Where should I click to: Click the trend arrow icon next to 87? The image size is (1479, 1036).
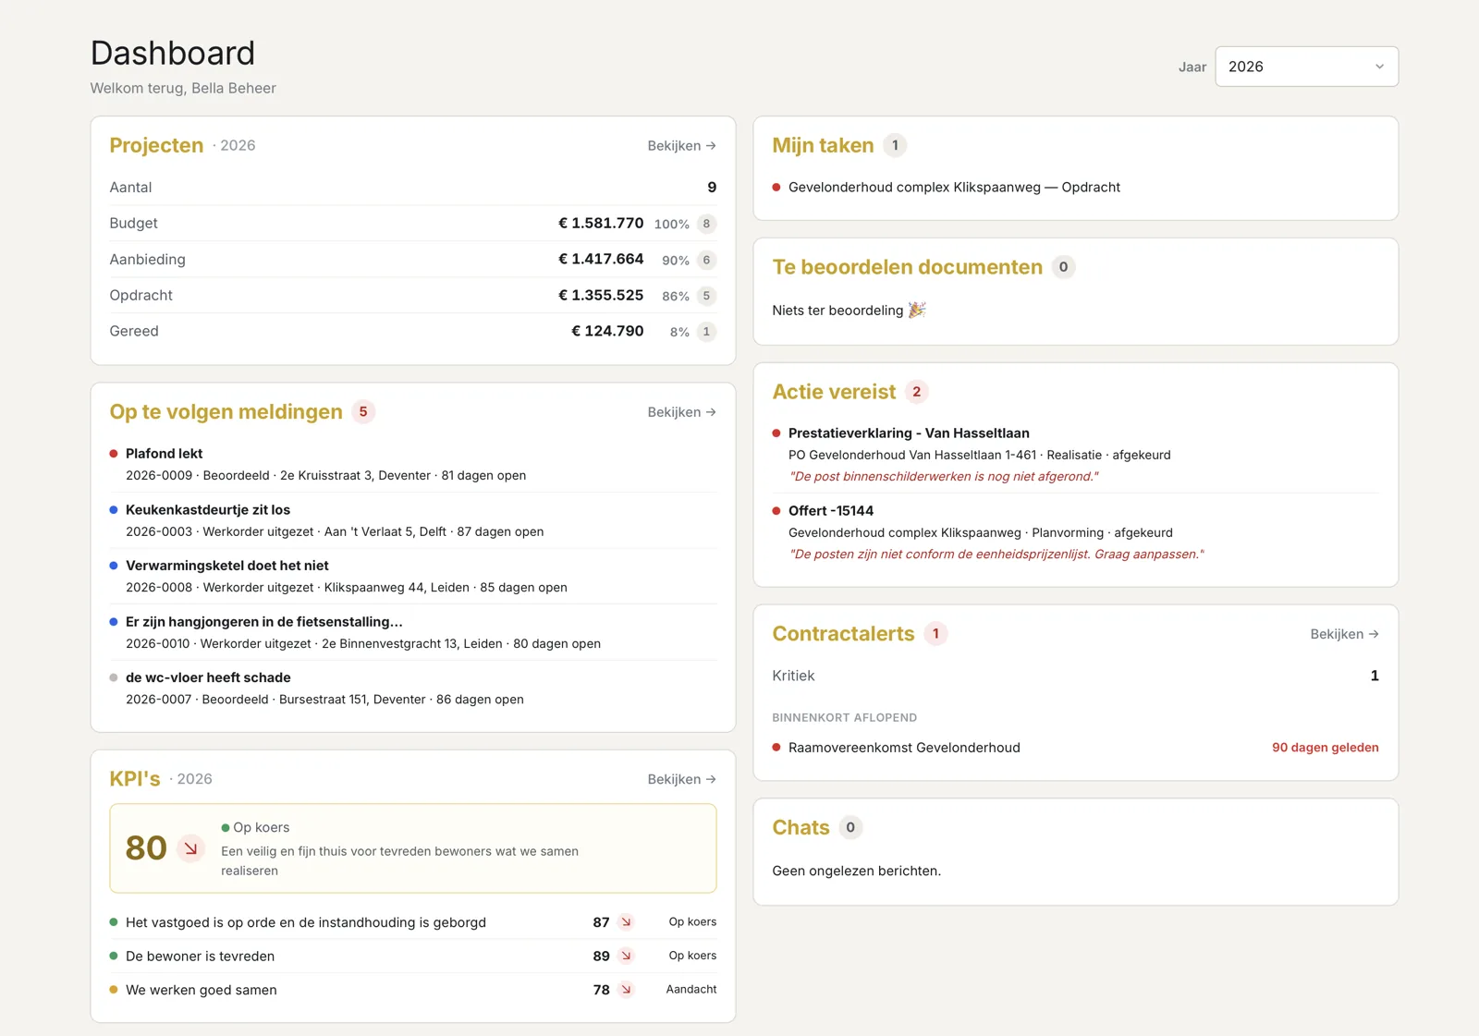tap(626, 922)
